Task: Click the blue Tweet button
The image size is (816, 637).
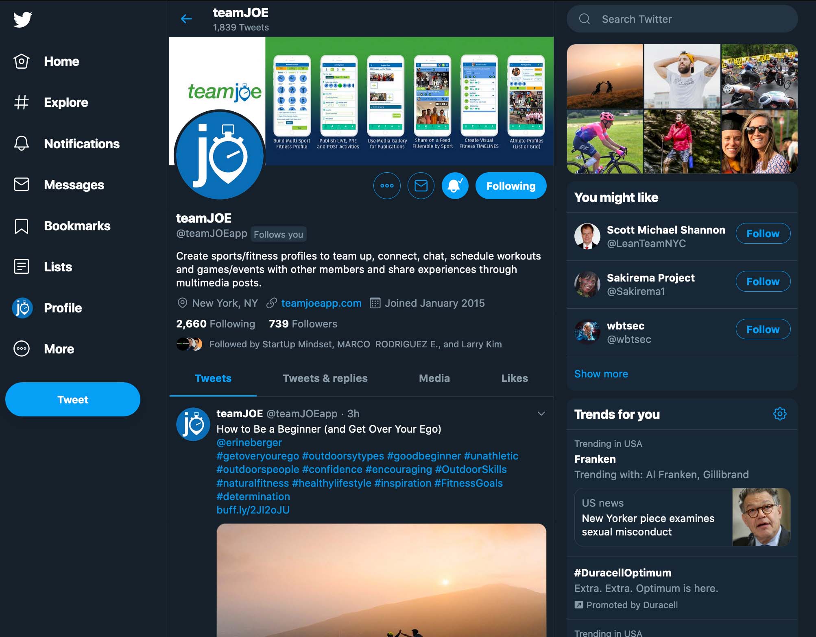Action: [73, 399]
